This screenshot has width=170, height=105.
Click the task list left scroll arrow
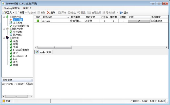(x=36, y=47)
